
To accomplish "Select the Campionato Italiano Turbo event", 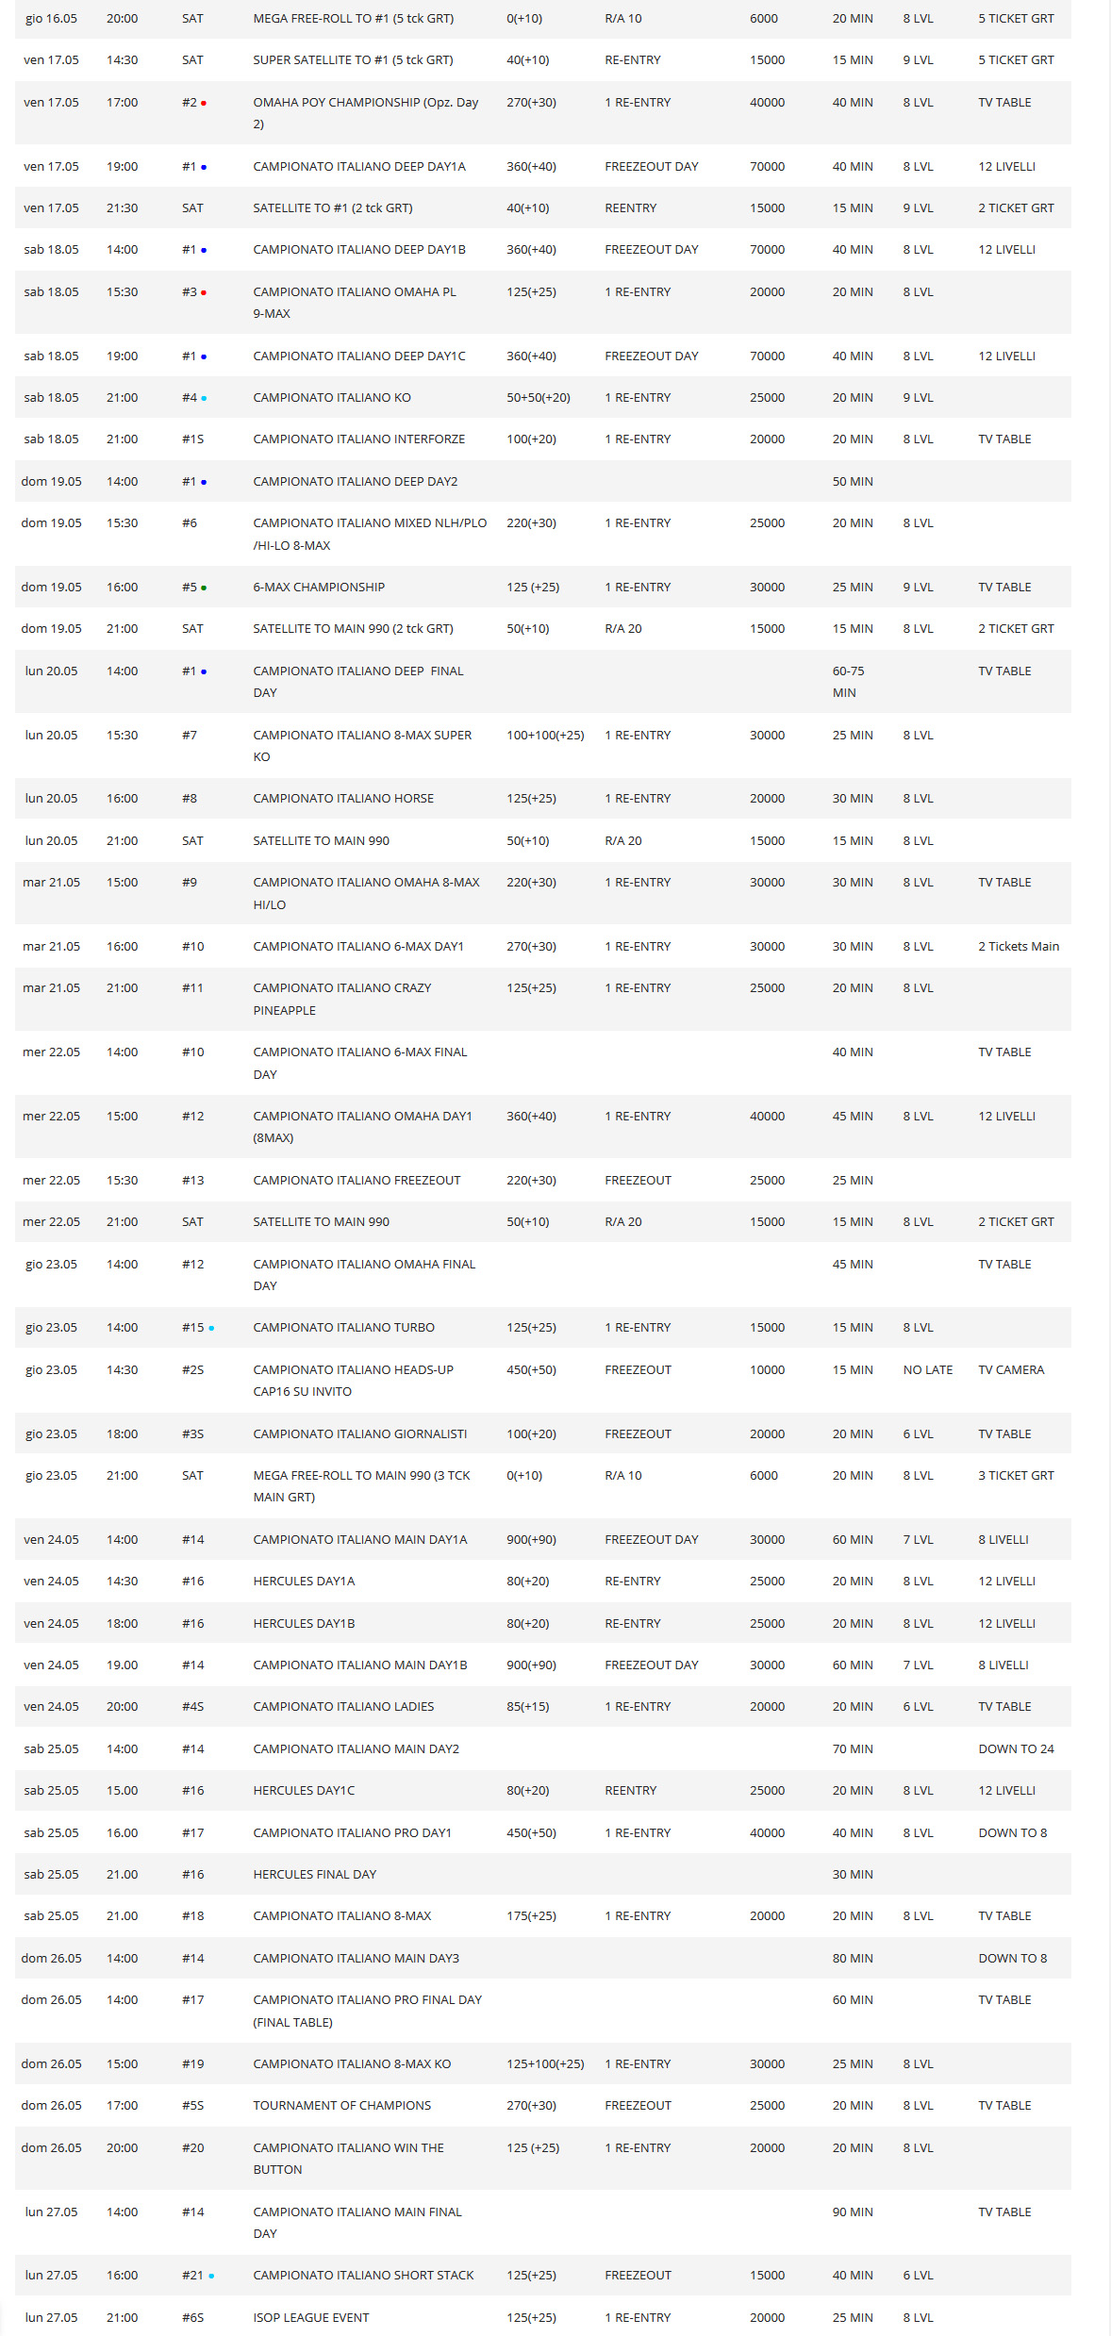I will [x=343, y=1327].
